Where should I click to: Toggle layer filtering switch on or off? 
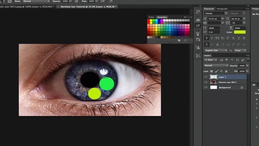coord(248,60)
